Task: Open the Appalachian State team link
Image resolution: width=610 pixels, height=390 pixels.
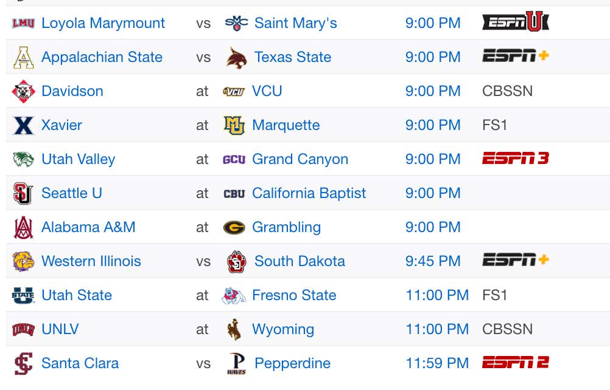Action: 102,57
